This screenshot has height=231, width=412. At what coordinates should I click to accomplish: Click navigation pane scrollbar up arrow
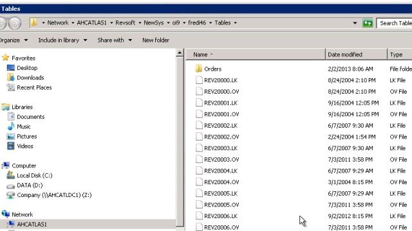coord(180,53)
